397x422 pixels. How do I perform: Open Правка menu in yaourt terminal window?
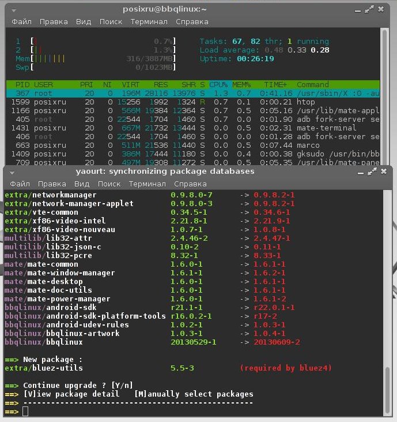tap(52, 184)
